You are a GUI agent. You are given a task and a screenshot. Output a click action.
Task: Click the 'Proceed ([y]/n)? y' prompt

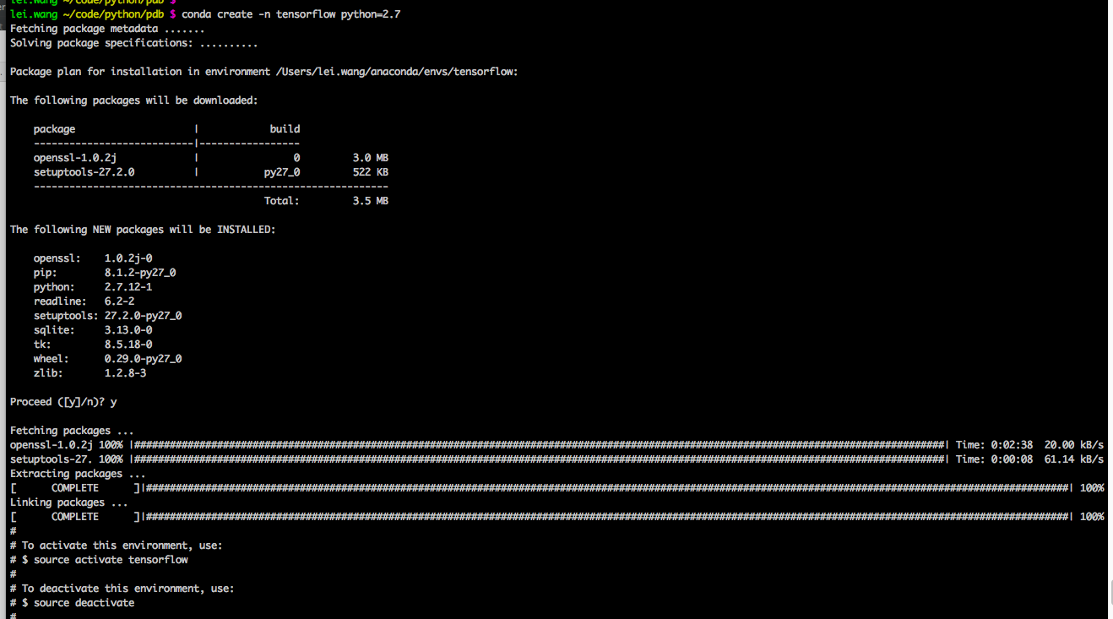click(63, 402)
